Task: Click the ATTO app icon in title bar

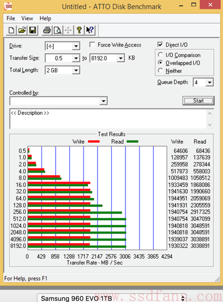Action: click(x=8, y=6)
